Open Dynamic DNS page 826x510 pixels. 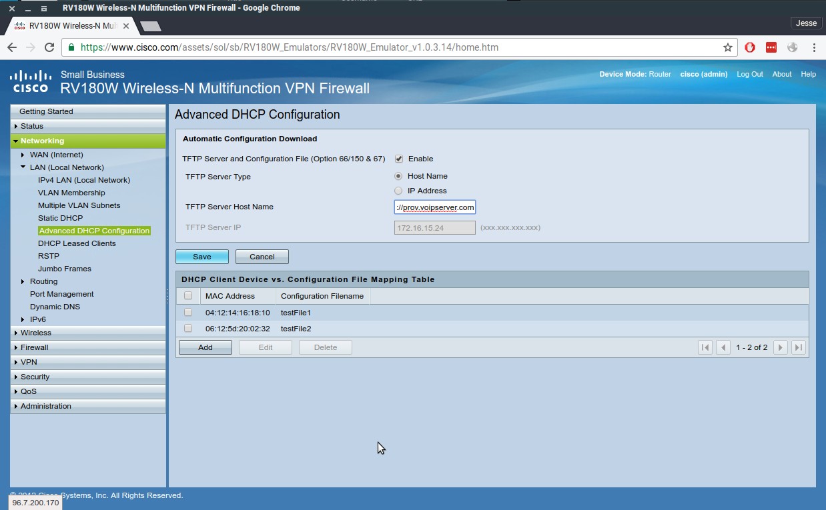tap(55, 307)
